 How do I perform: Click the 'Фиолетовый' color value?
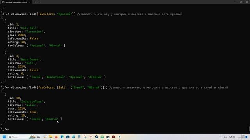click(55, 77)
